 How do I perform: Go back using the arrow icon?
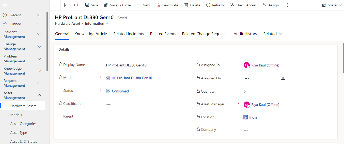click(55, 5)
